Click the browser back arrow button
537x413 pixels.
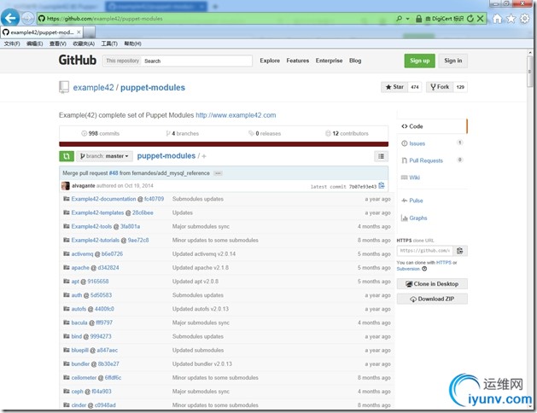coord(10,18)
